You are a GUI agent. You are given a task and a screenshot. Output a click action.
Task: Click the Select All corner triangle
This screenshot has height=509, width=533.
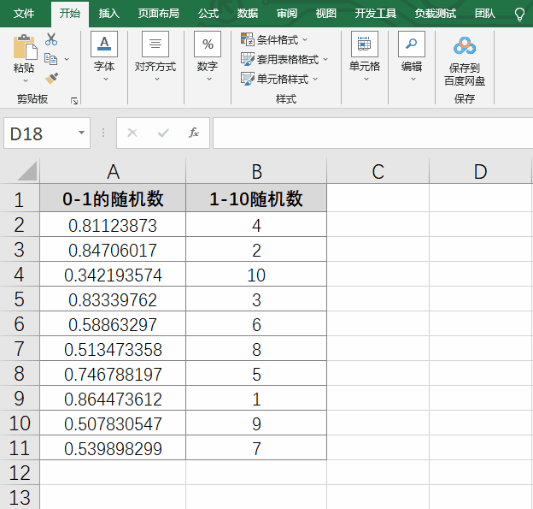(x=27, y=171)
